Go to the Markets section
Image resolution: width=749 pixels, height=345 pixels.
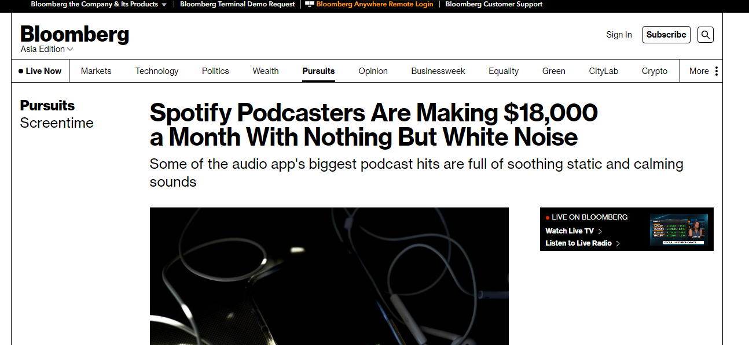pyautogui.click(x=96, y=71)
